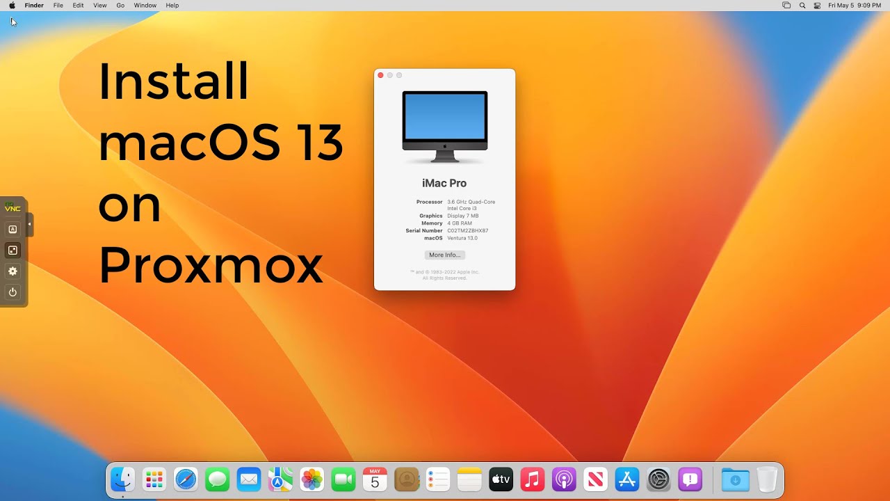Launch Safari from the Dock

tap(186, 479)
